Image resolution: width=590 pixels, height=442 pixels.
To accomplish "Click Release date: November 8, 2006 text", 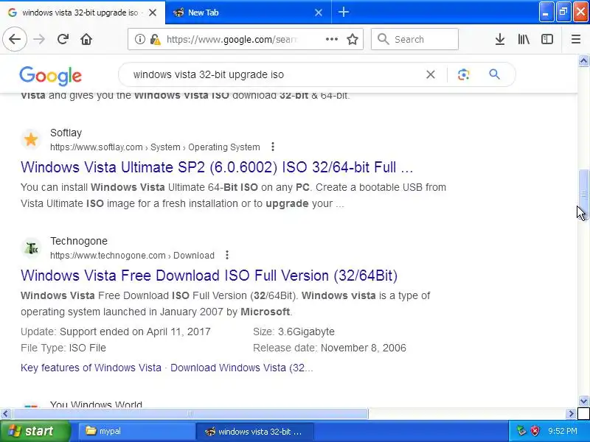I will (329, 348).
